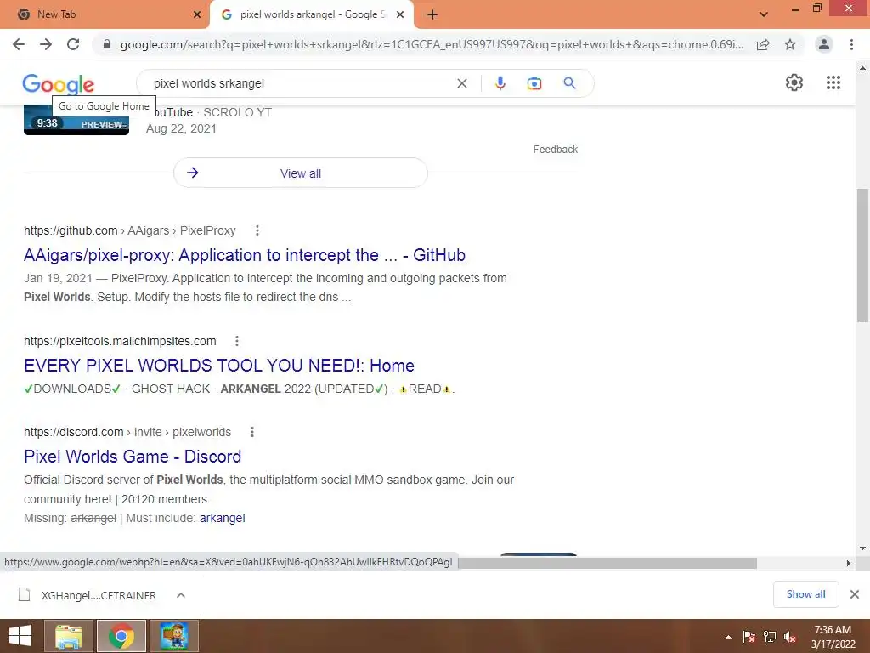
Task: Click horizontal scrollbar right arrow
Action: point(848,563)
